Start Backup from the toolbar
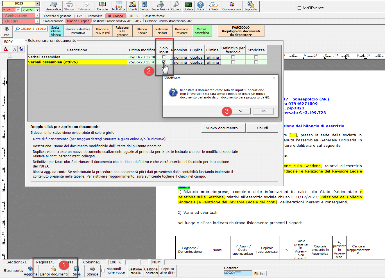The width and height of the screenshot is (385, 278). tap(144, 6)
